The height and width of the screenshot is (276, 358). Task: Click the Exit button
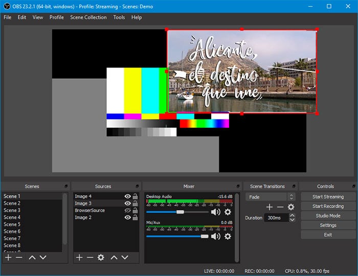[x=328, y=235]
